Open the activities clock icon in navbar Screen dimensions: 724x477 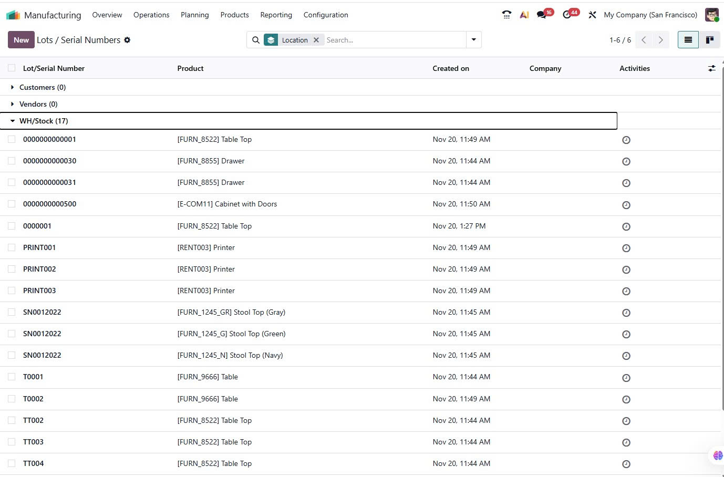[x=567, y=15]
